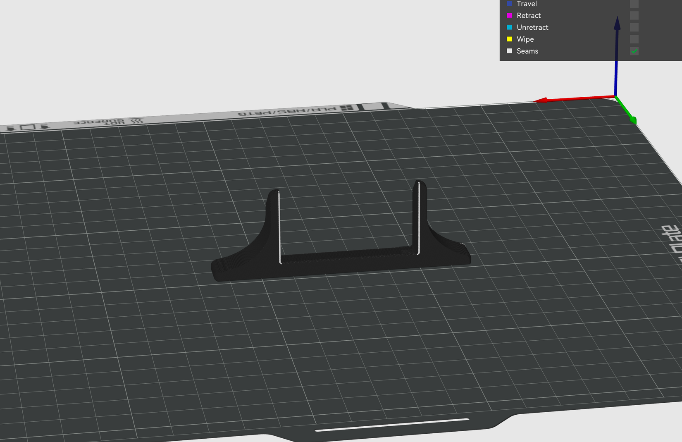Select the Unretract legend label
The height and width of the screenshot is (442, 682).
pyautogui.click(x=532, y=27)
